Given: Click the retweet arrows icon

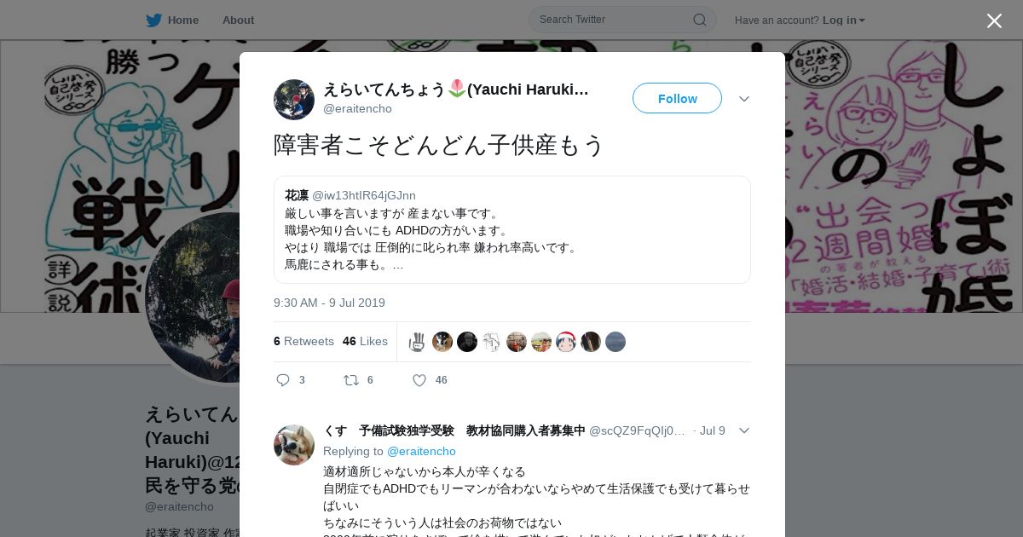Looking at the screenshot, I should point(350,380).
